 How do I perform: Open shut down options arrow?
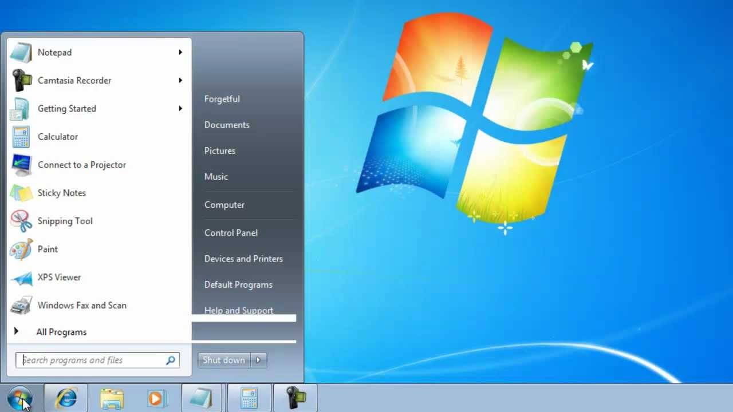pos(258,360)
